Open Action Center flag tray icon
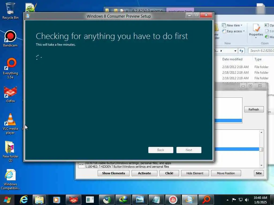 [234, 200]
